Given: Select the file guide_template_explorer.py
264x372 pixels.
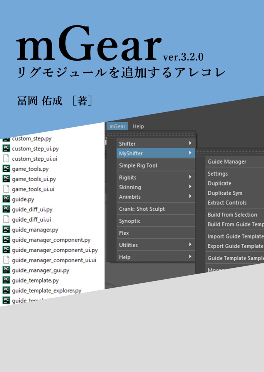Looking at the screenshot, I should tap(47, 290).
